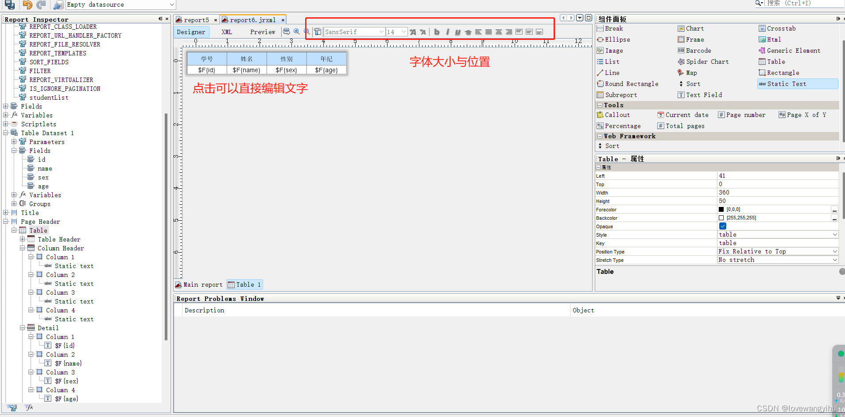Edit the Key value field
This screenshot has height=417, width=845.
pos(778,243)
